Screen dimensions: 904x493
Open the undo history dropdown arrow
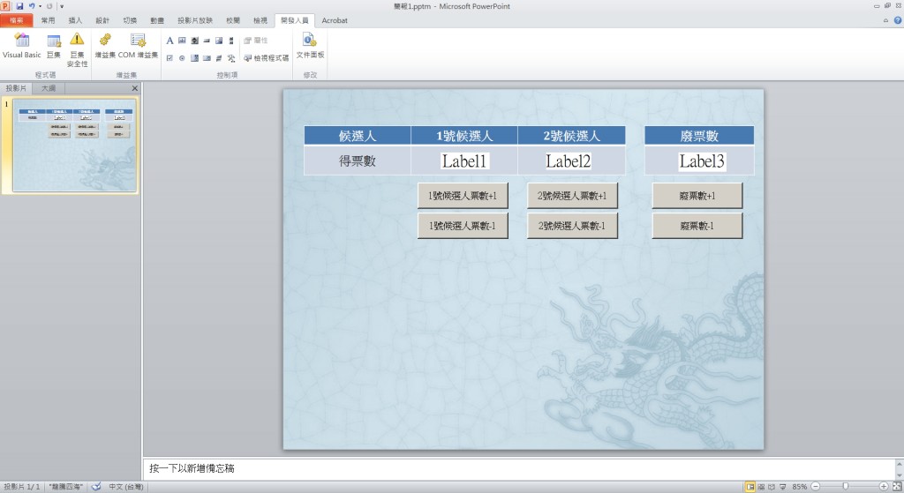[40, 6]
